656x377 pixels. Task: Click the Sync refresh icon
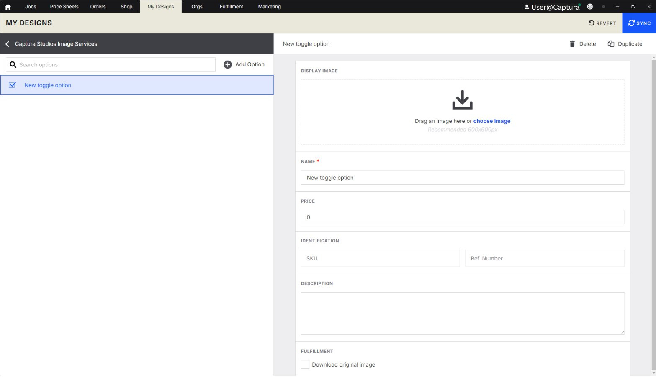tap(631, 23)
